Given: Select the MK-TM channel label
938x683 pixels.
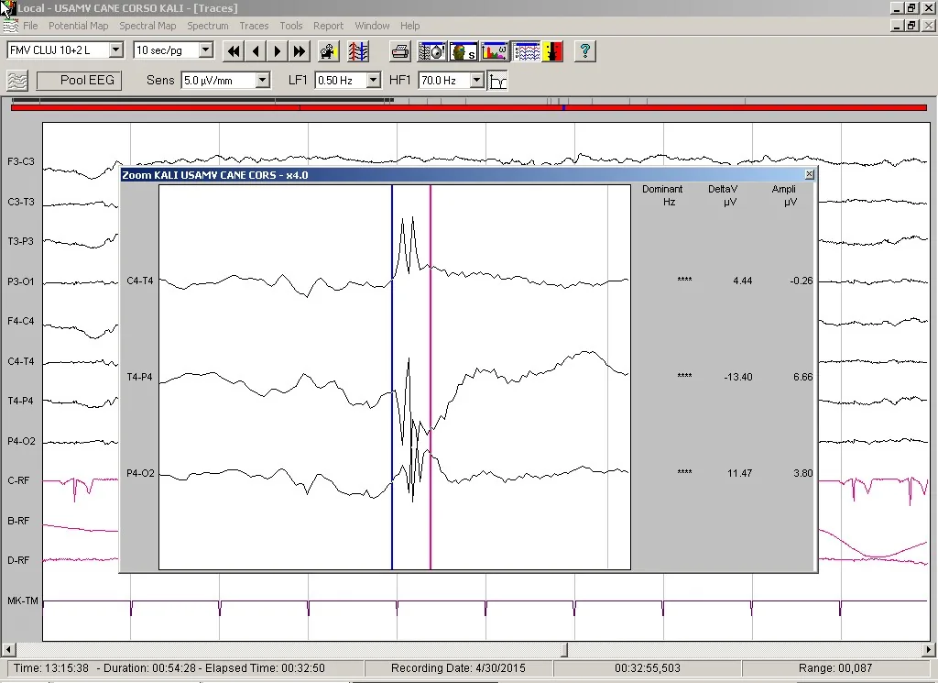Looking at the screenshot, I should (23, 600).
